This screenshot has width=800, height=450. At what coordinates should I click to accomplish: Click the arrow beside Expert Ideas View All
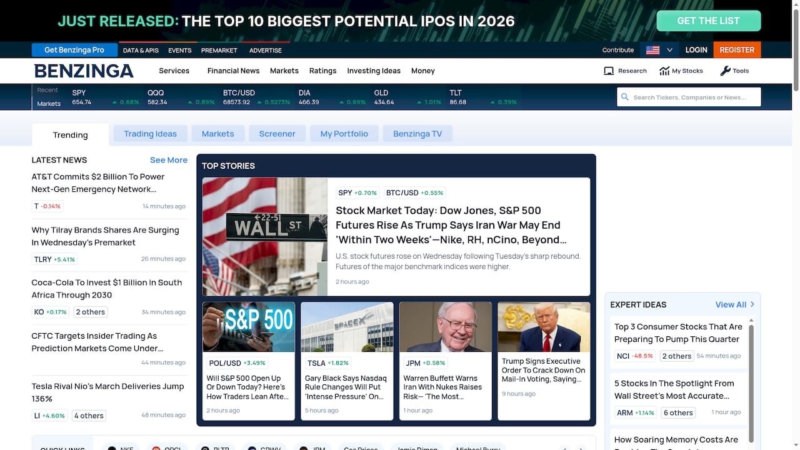(752, 304)
